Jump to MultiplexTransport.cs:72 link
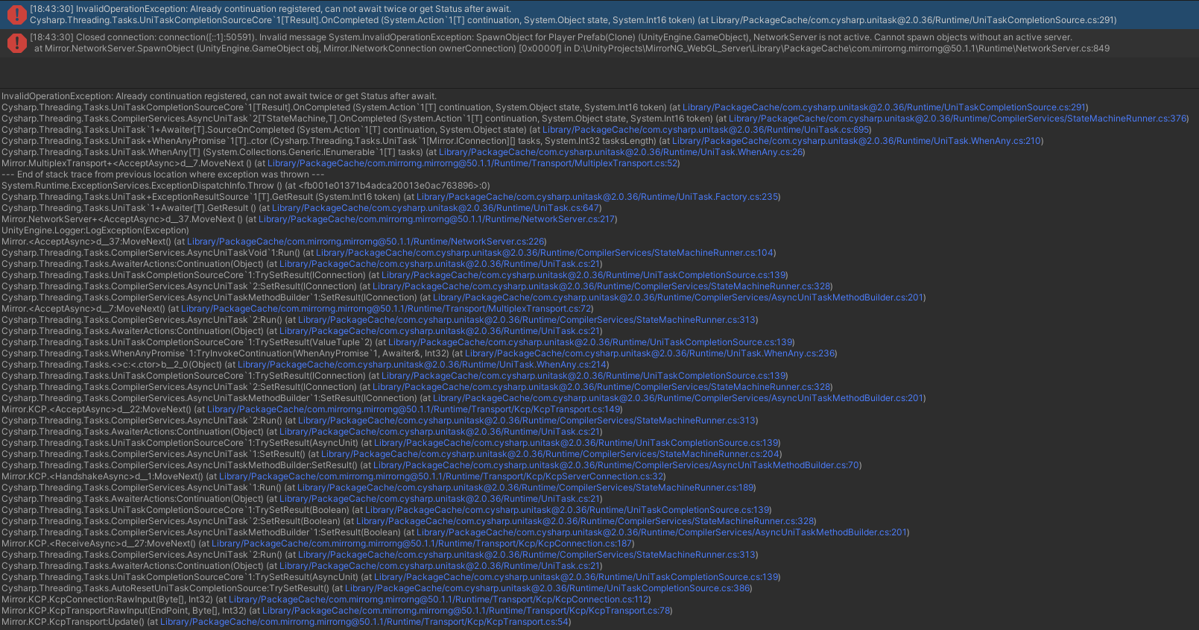Viewport: 1199px width, 630px height. (x=386, y=309)
